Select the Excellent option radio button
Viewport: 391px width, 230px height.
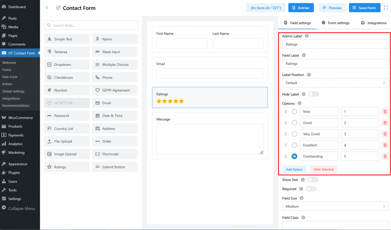coord(294,145)
